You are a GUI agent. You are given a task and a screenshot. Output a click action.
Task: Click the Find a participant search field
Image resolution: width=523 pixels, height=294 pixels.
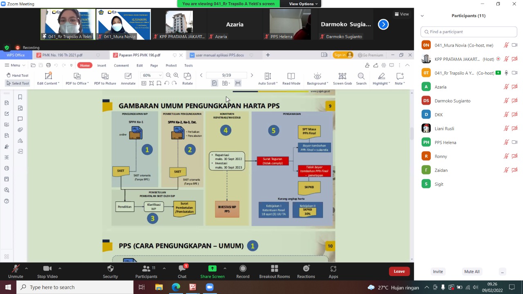coord(469,32)
